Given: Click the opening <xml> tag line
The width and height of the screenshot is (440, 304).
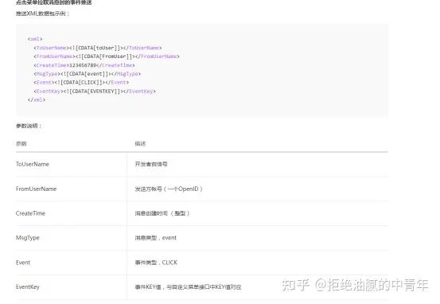Looking at the screenshot, I should 35,39.
